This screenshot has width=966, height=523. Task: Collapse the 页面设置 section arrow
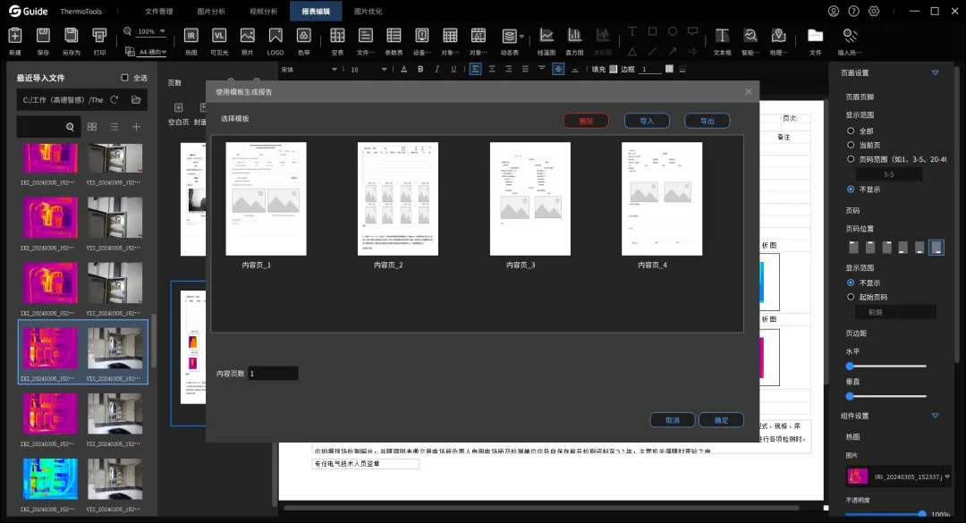pyautogui.click(x=936, y=72)
